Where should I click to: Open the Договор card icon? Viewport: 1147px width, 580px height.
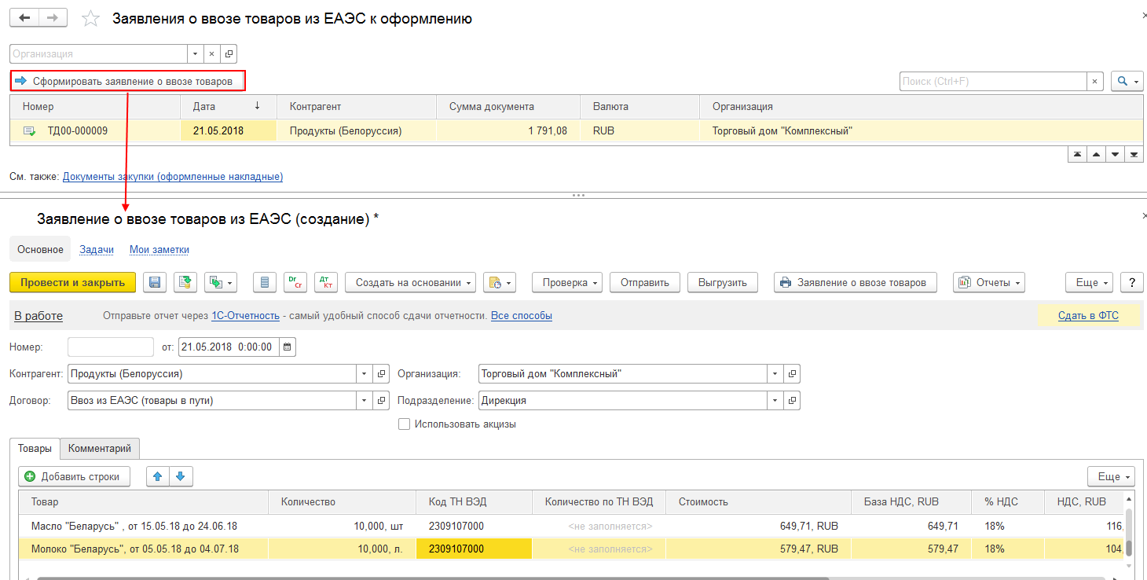click(382, 401)
